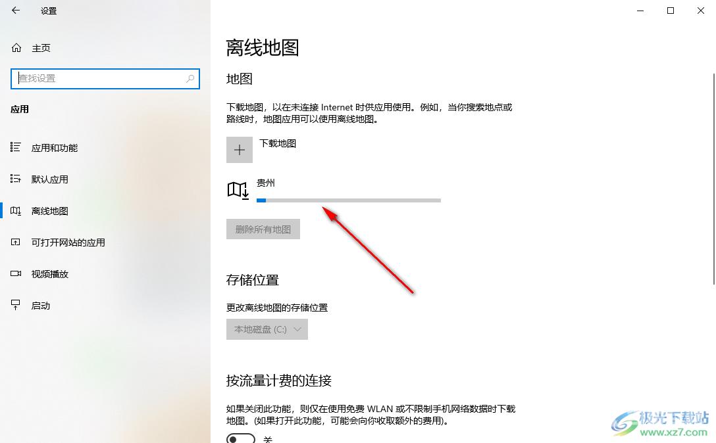This screenshot has width=716, height=443.
Task: Open the 本地磁盘 (C:) storage dropdown
Action: 267,329
